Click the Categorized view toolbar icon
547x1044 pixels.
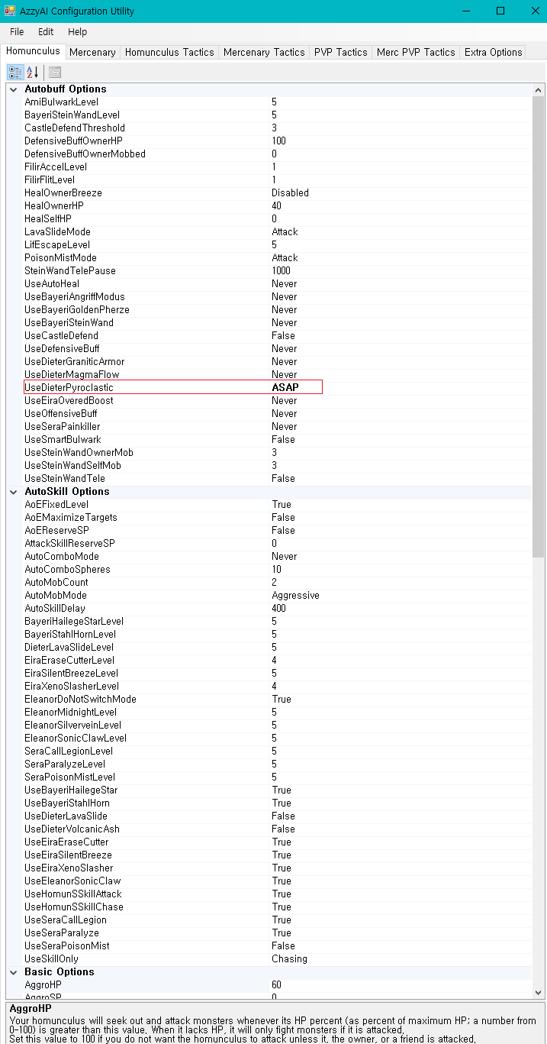15,73
